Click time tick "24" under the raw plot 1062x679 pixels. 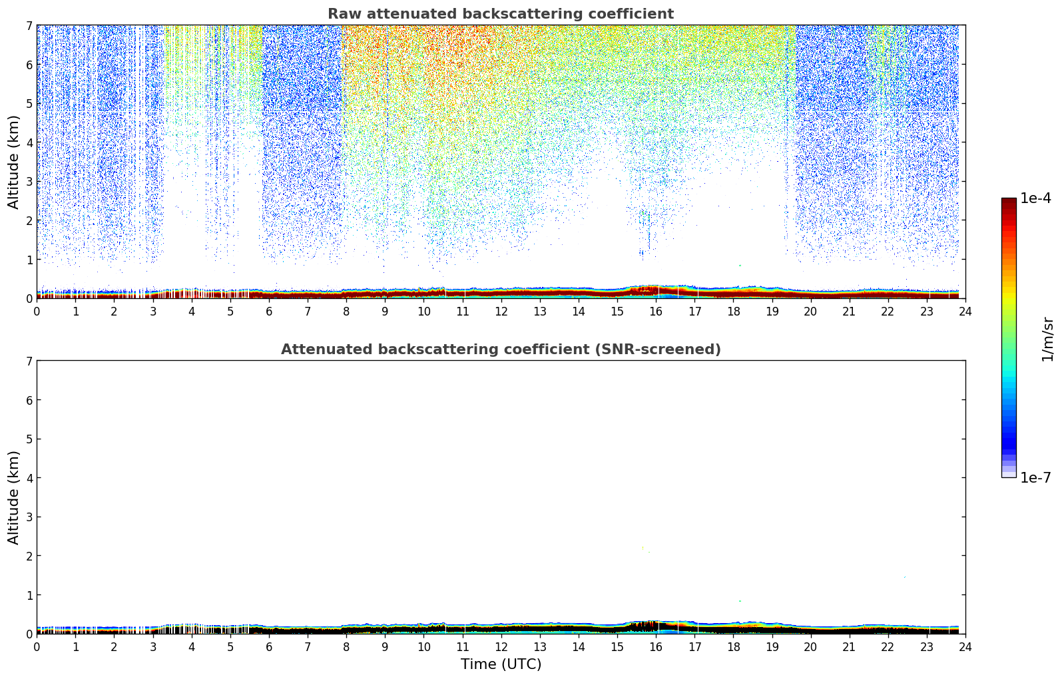pyautogui.click(x=965, y=311)
